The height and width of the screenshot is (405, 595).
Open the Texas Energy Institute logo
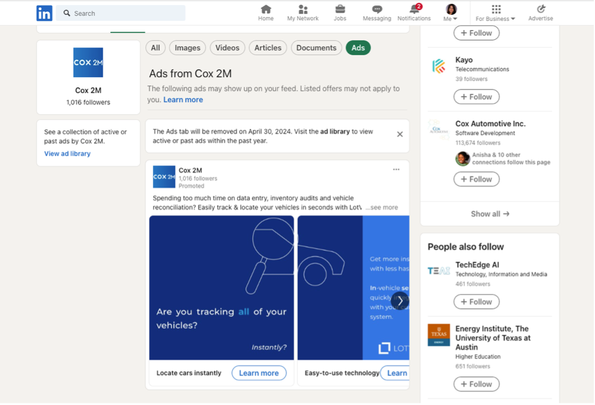click(x=439, y=335)
